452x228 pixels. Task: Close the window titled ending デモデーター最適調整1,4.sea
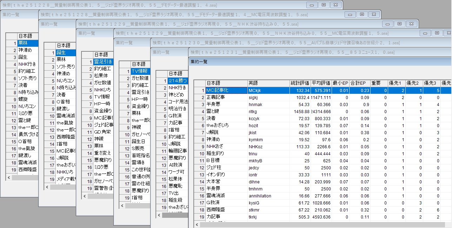[335, 5]
